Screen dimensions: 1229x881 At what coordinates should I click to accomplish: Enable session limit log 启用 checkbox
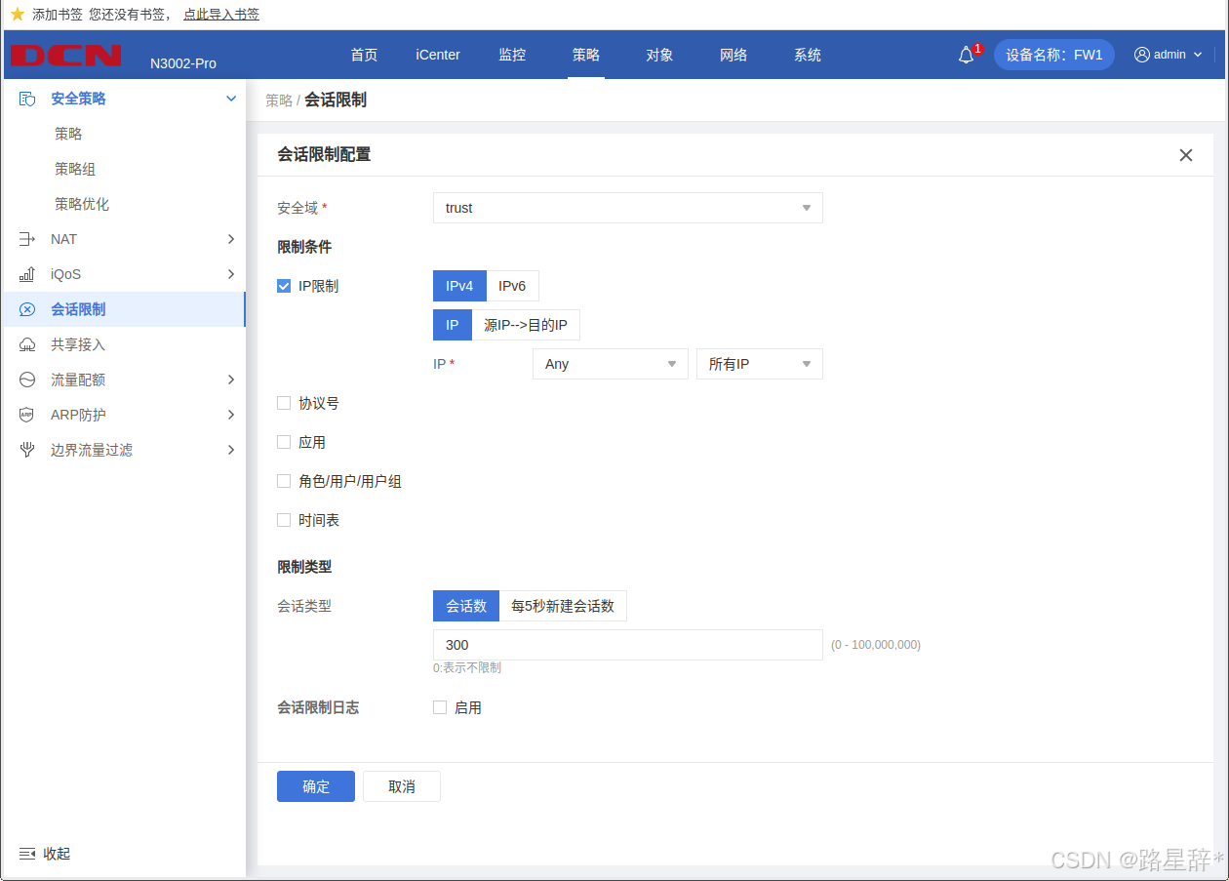(x=440, y=707)
